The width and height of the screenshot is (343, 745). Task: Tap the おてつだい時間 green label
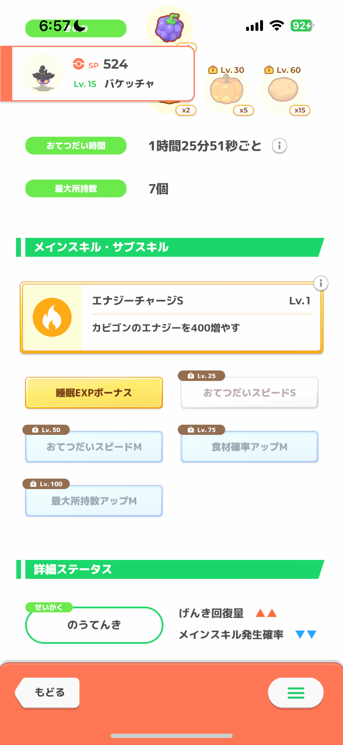tap(76, 145)
